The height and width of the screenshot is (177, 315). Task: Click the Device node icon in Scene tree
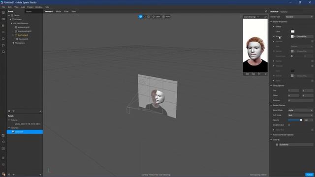click(x=12, y=15)
